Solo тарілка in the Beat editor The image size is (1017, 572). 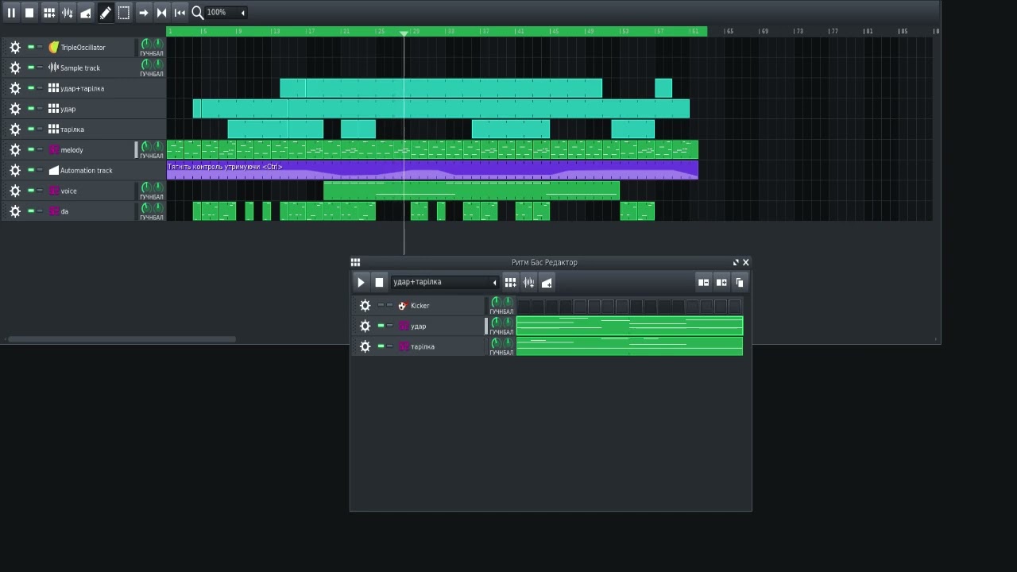389,346
